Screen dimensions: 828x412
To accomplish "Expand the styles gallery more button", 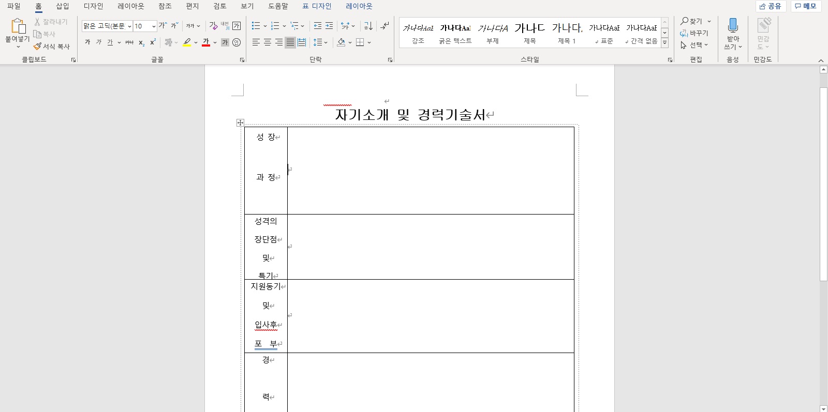I will coord(665,43).
